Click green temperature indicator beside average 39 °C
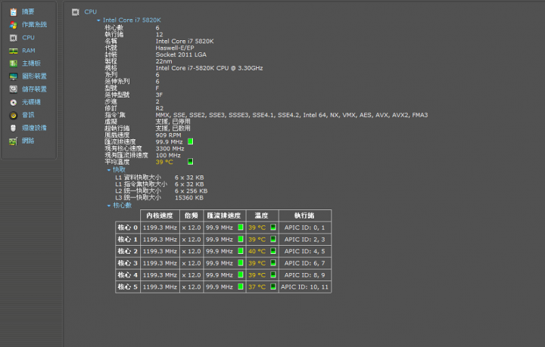 point(191,162)
